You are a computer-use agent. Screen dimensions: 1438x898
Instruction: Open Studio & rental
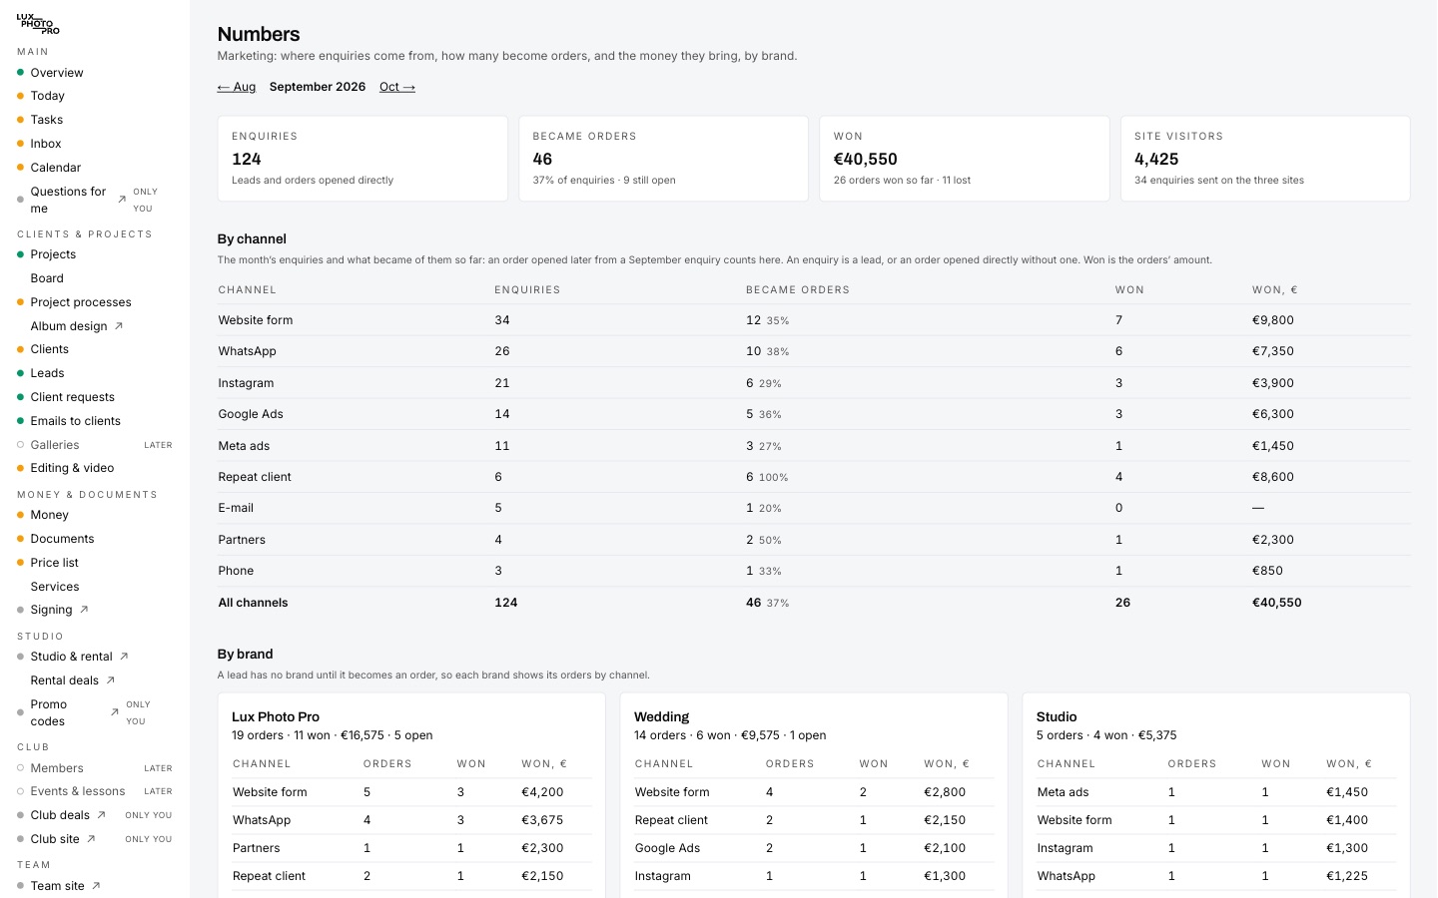click(71, 657)
